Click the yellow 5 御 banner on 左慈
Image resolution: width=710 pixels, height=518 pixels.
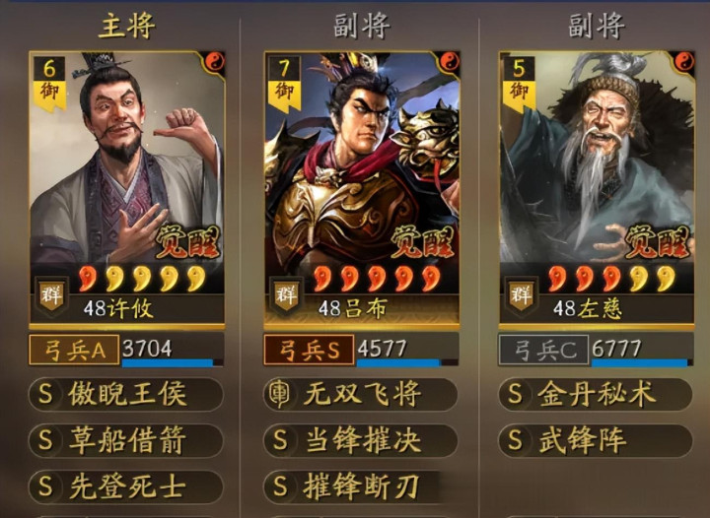(x=519, y=84)
